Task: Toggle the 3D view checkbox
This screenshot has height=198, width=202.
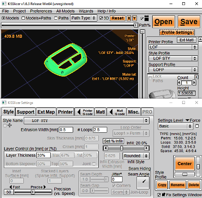Action: point(101,18)
